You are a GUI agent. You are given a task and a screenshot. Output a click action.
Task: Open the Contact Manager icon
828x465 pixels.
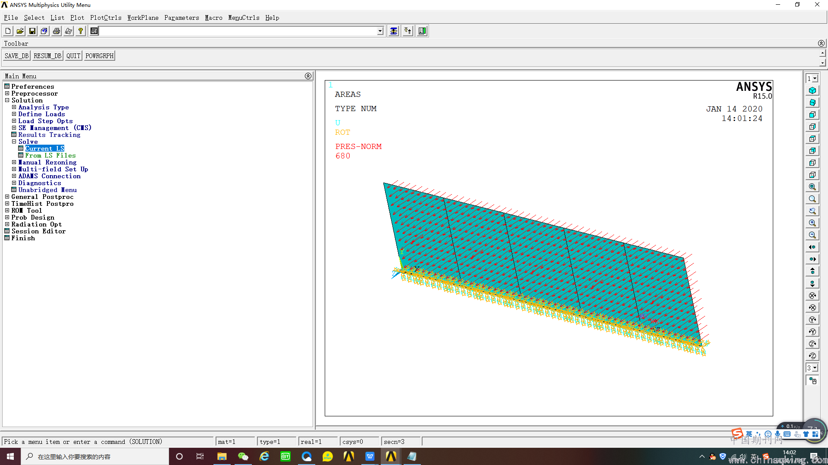point(422,31)
